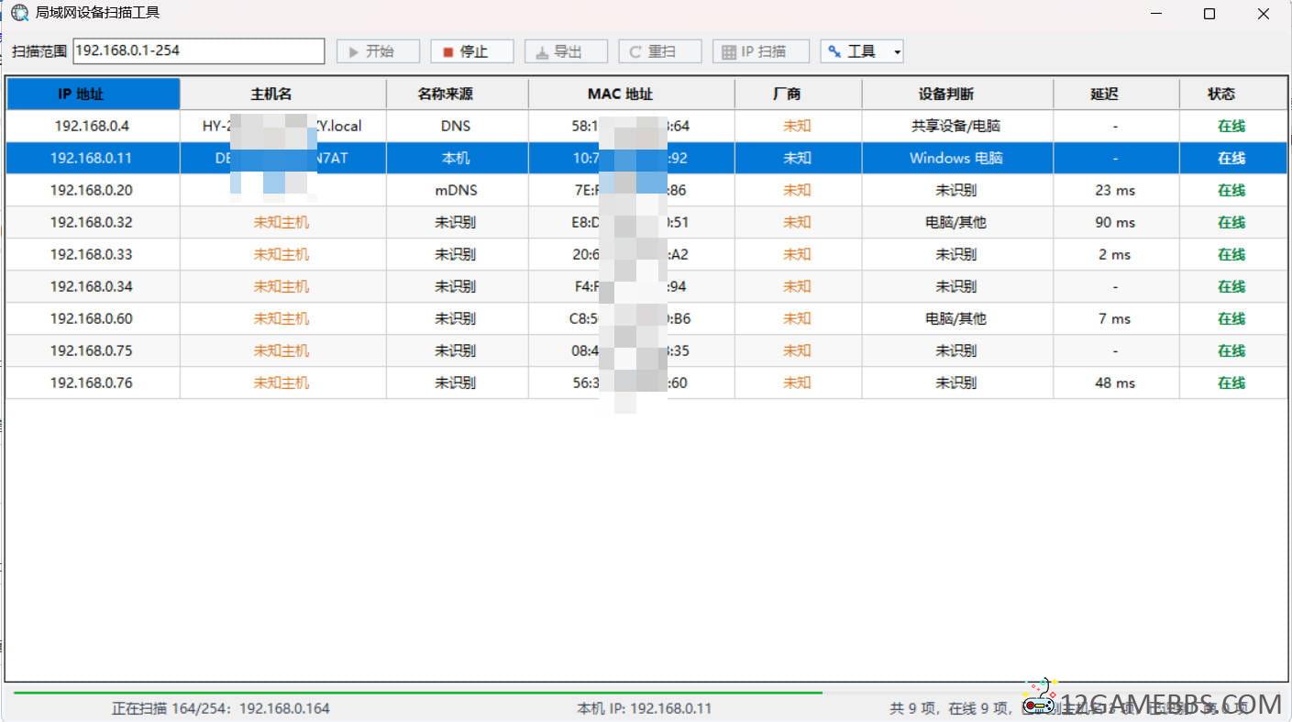
Task: Click the 2 ms latency cell
Action: [x=1116, y=254]
